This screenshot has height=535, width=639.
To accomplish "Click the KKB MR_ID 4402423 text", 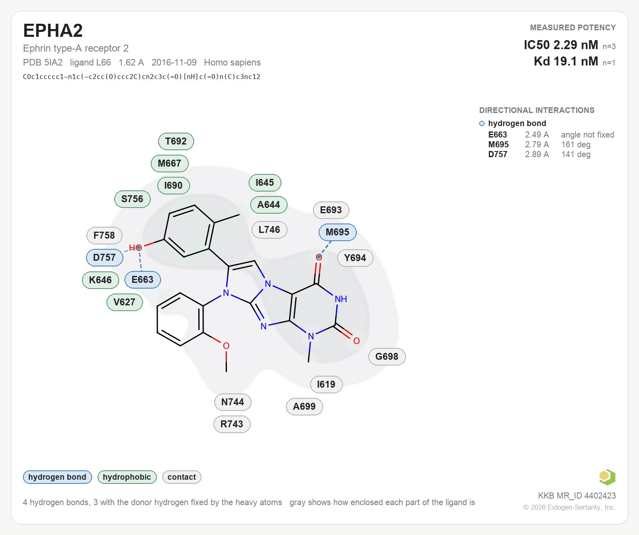I will (x=577, y=496).
